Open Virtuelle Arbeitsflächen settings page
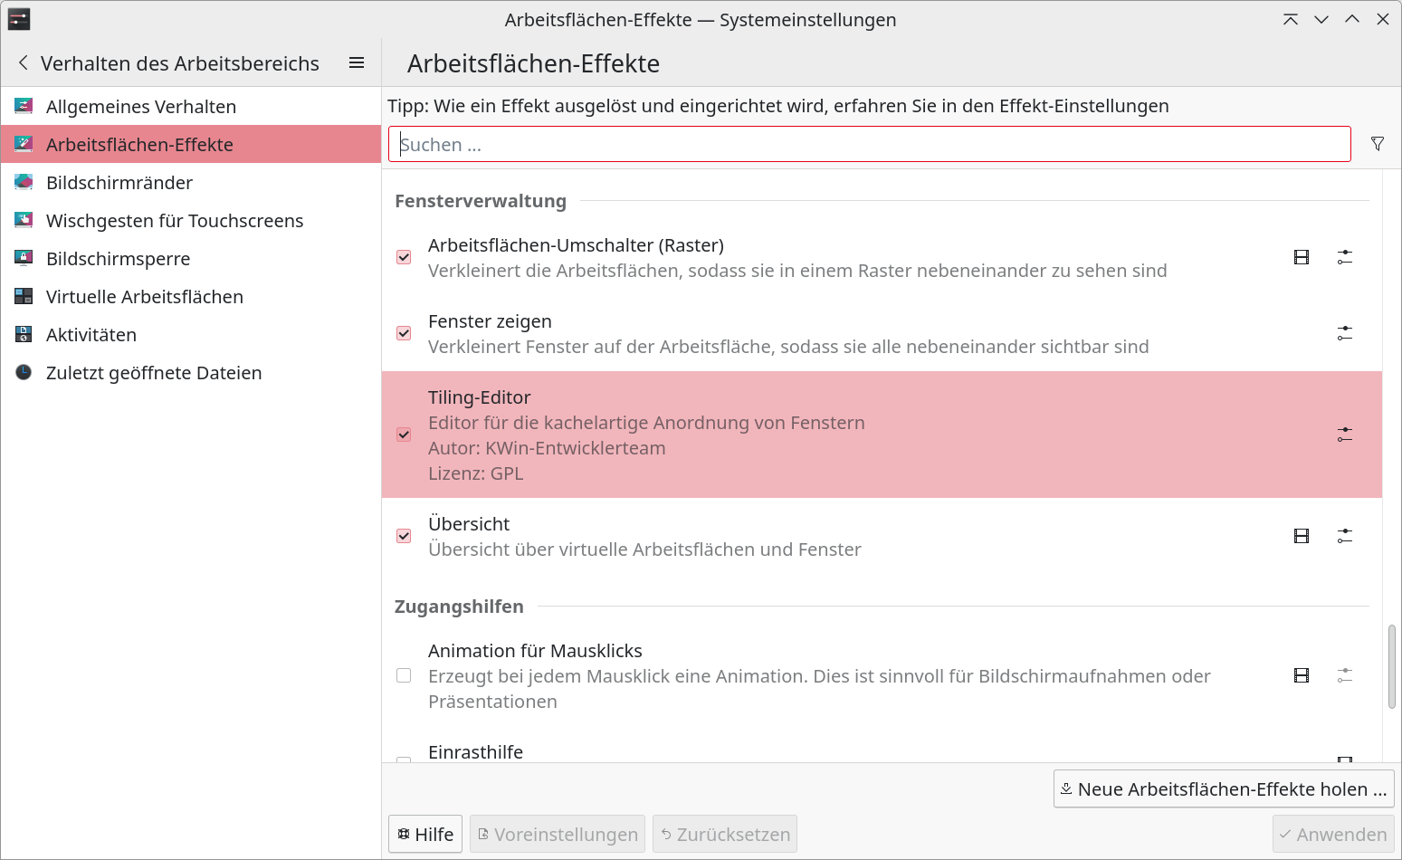This screenshot has height=860, width=1402. coord(145,297)
